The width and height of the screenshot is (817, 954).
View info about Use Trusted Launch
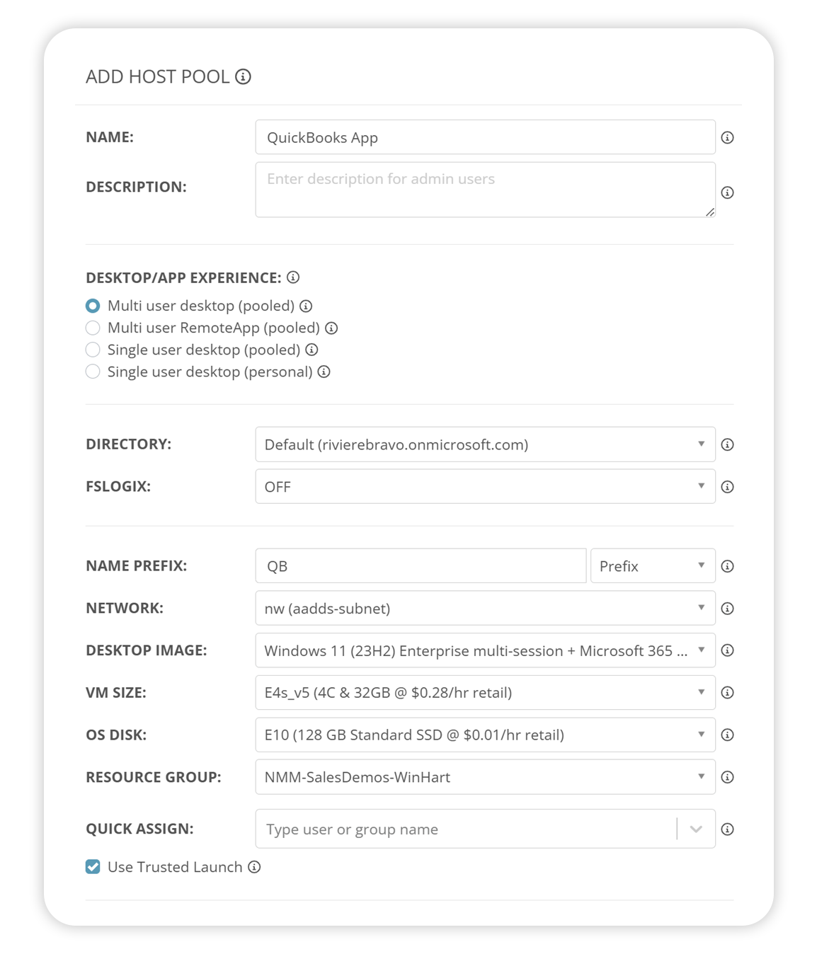click(x=254, y=867)
